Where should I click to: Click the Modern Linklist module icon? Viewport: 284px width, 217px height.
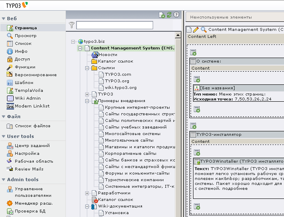tap(10, 106)
